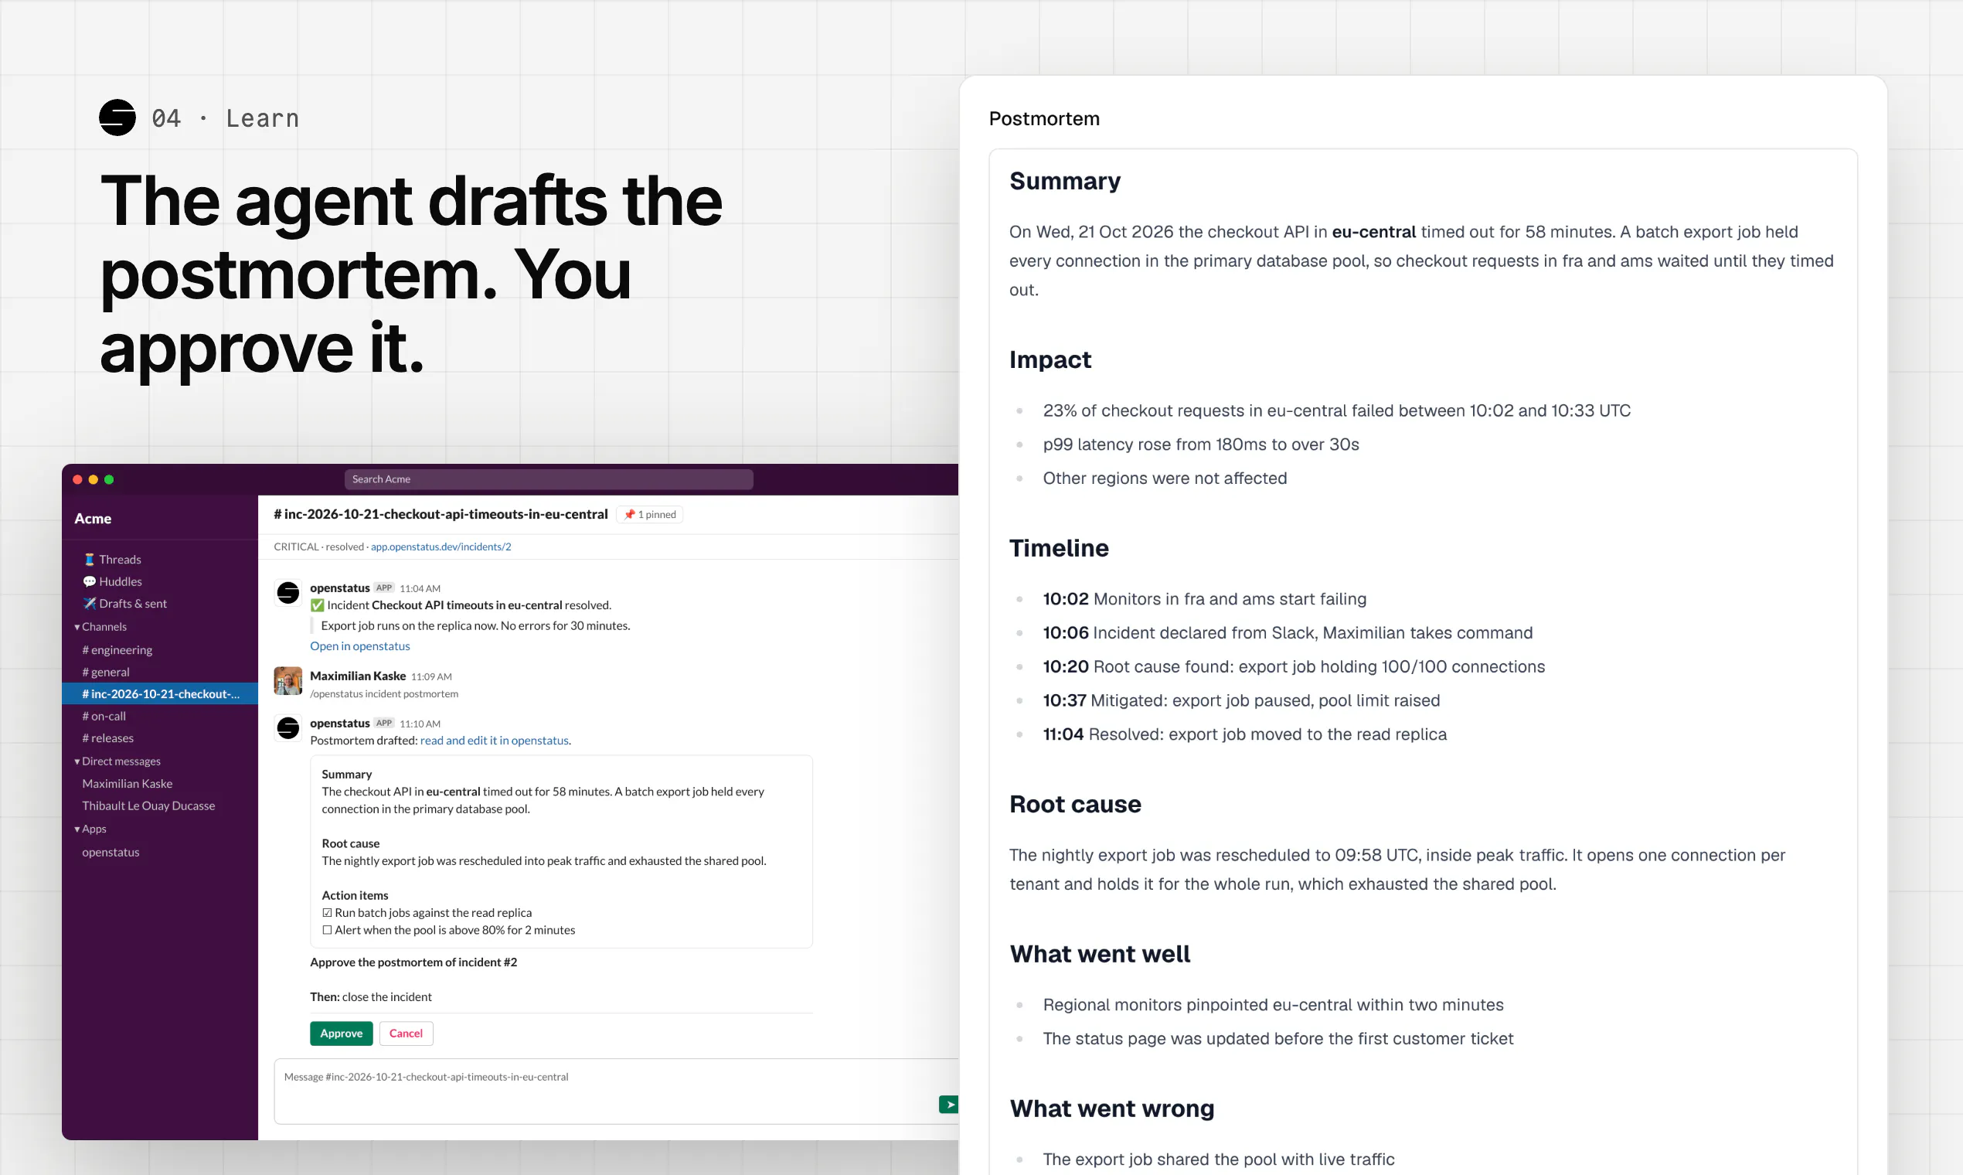The width and height of the screenshot is (1963, 1175).
Task: Click the Search Acme field
Action: 549,480
